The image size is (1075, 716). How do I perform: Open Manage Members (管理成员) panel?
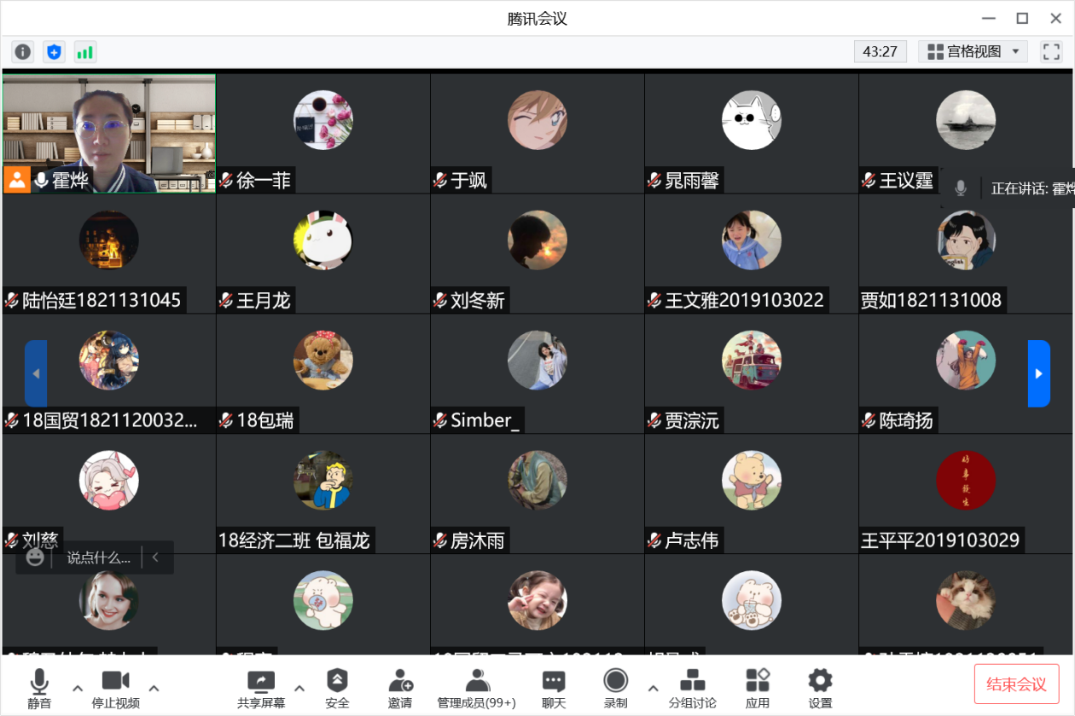[477, 689]
